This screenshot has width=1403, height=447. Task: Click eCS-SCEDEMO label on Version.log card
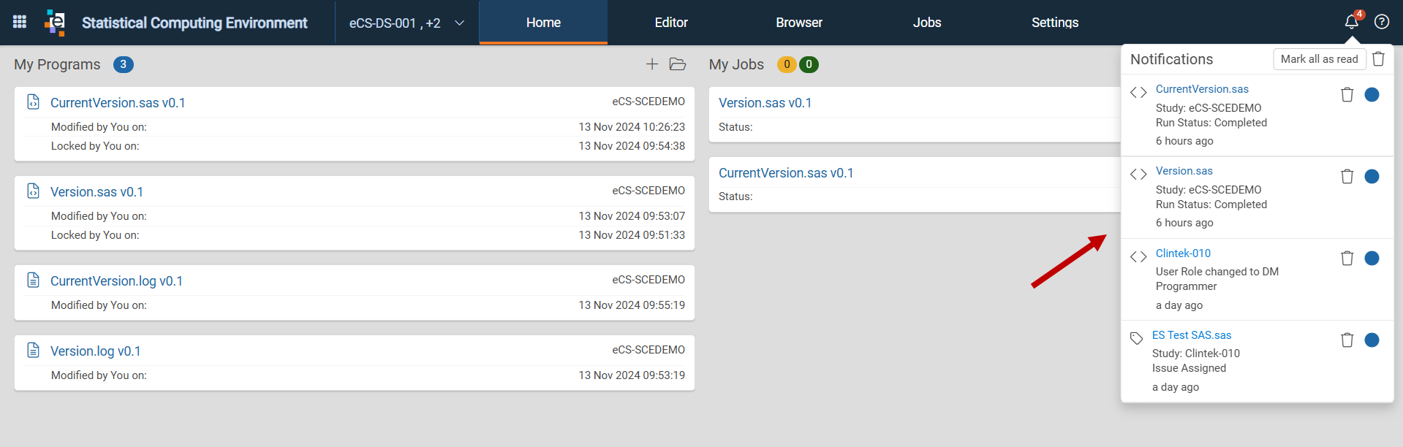(648, 350)
